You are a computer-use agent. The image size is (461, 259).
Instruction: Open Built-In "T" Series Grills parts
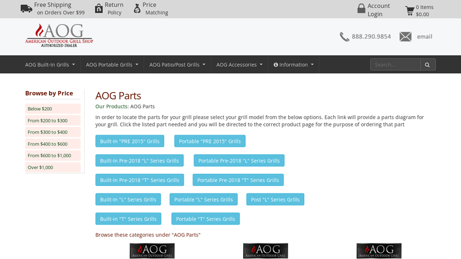coord(128,219)
